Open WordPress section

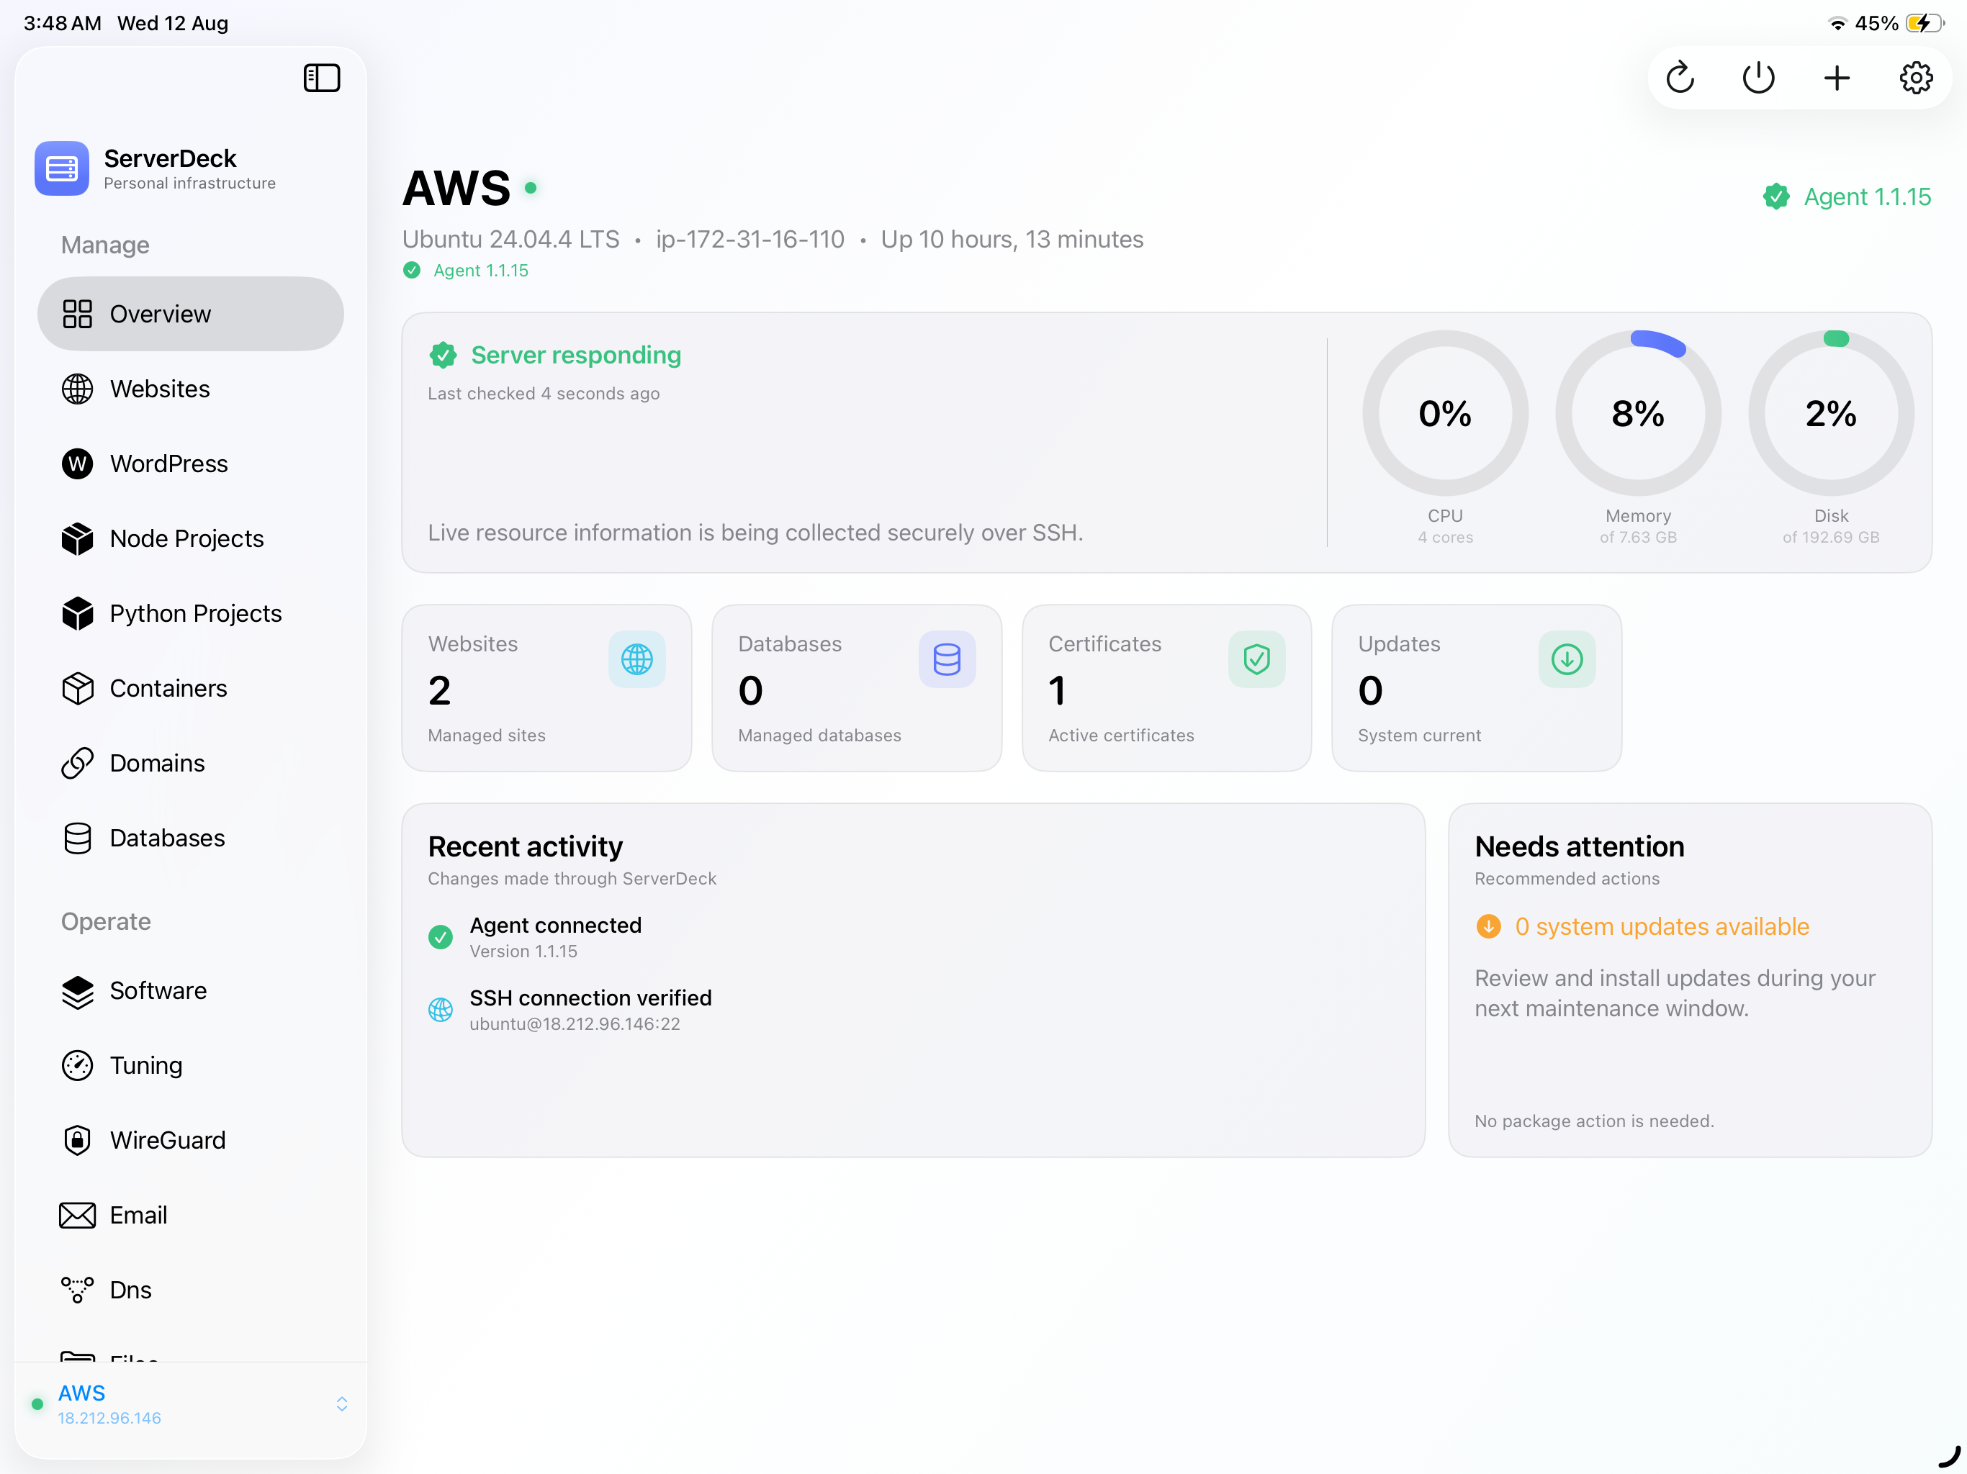coord(190,464)
